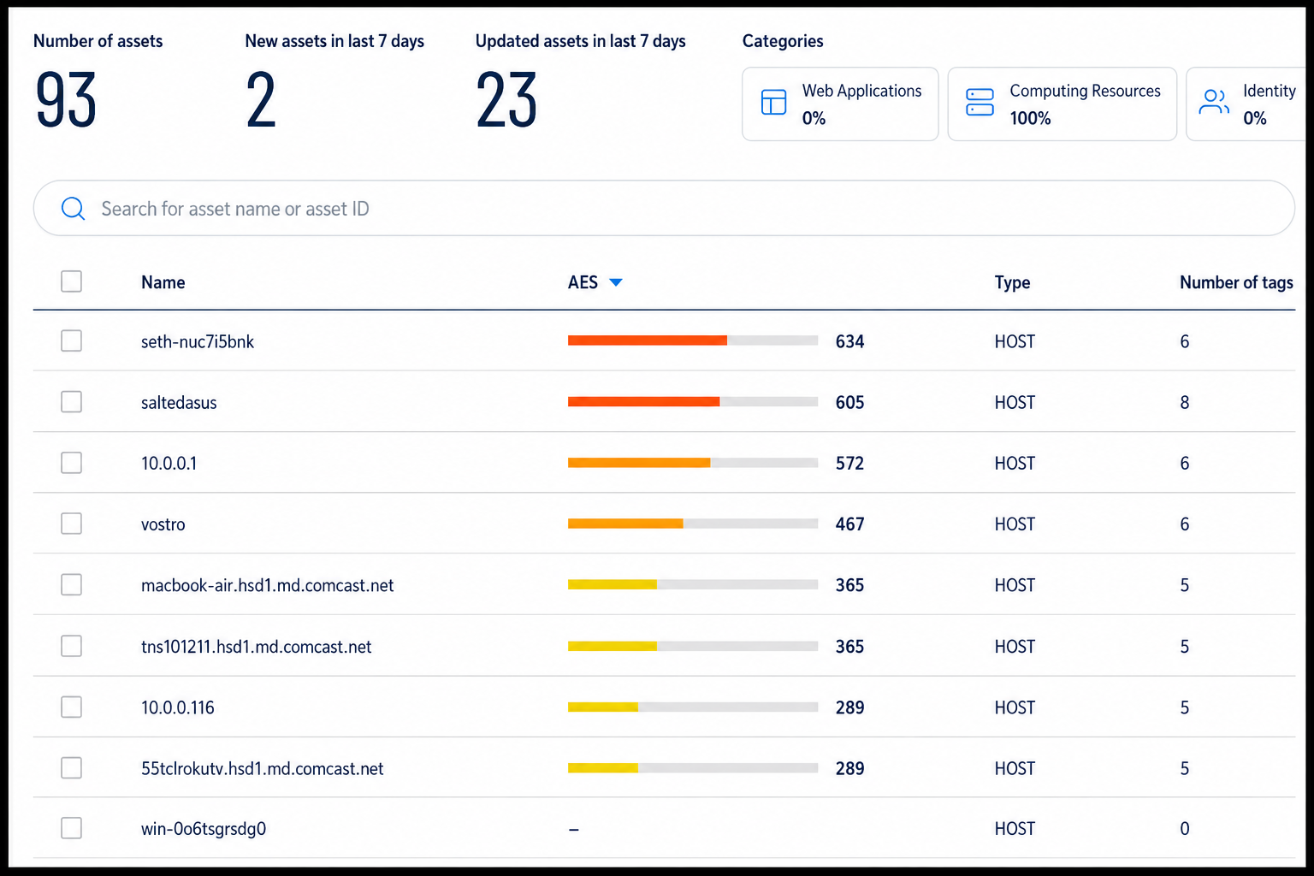
Task: Click the Updated assets value 23
Action: (x=506, y=100)
